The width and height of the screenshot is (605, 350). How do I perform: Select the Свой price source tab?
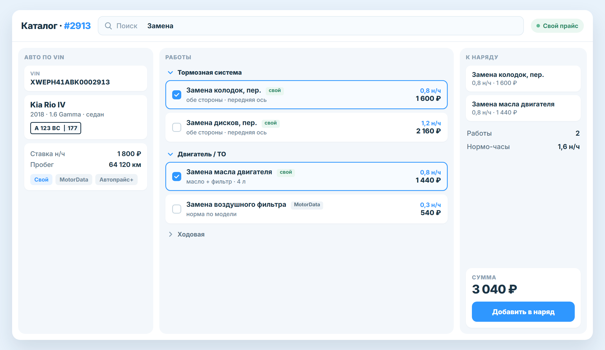(41, 180)
